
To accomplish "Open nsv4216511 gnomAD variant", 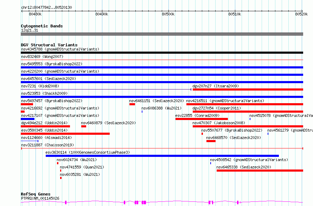I will point(225,101).
